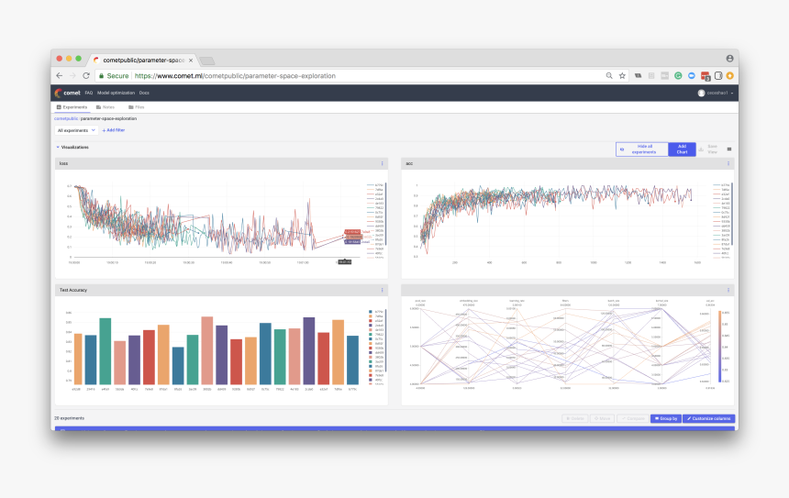Open the acc chart options menu
This screenshot has height=498, width=789.
728,163
